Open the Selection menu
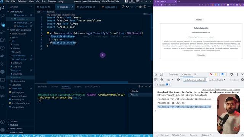Screen dimensions: 244x137 22,2
